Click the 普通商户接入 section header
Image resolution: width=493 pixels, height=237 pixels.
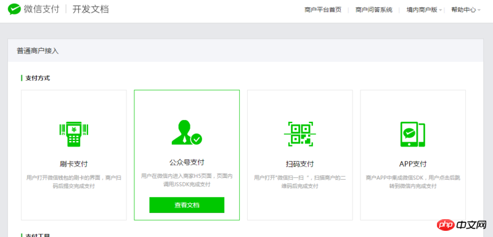pos(38,51)
